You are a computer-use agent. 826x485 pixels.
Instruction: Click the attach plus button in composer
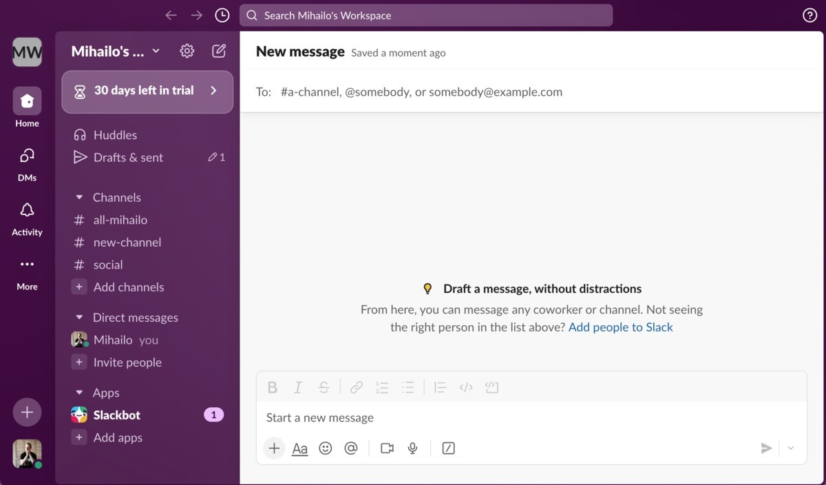point(274,448)
